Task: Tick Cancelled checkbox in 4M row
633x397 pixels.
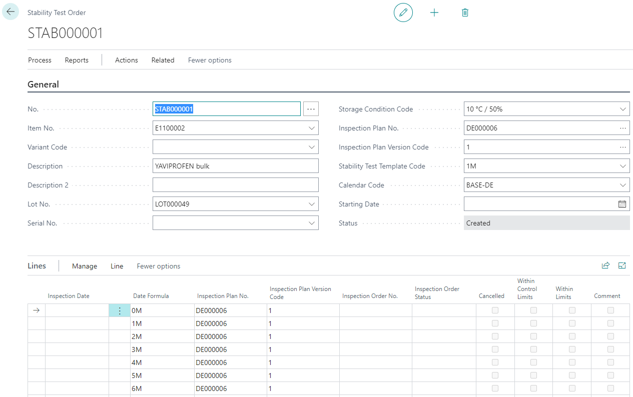Action: click(x=495, y=362)
